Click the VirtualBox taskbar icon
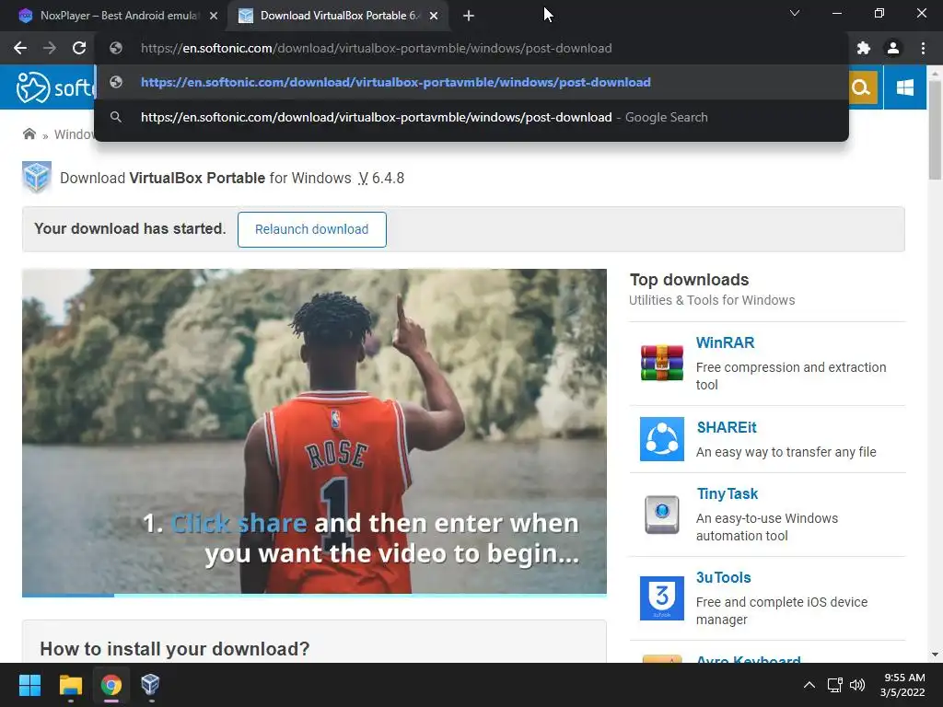Image resolution: width=943 pixels, height=707 pixels. pos(150,684)
